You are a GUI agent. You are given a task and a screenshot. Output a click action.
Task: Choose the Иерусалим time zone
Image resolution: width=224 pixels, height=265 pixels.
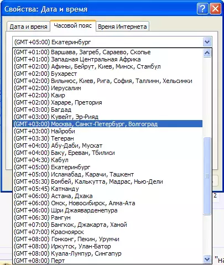pos(108,88)
